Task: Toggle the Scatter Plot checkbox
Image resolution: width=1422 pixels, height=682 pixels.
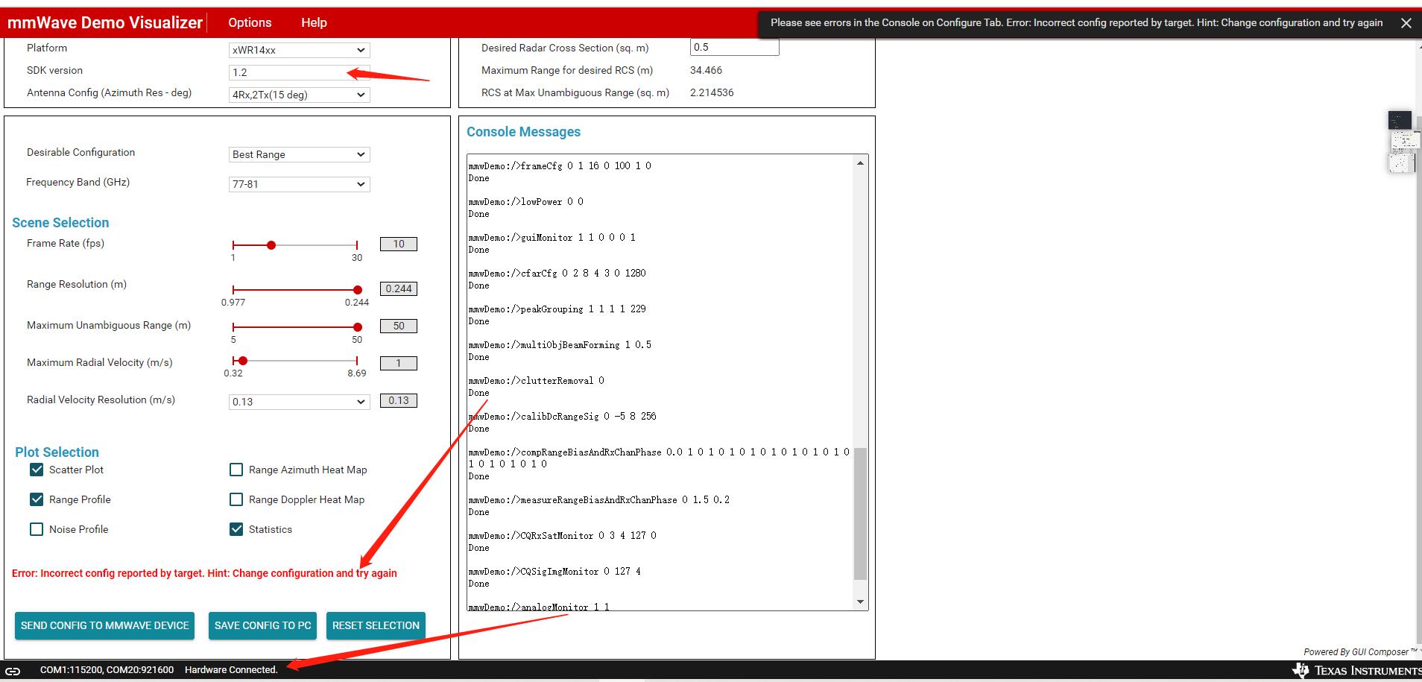Action: 37,470
